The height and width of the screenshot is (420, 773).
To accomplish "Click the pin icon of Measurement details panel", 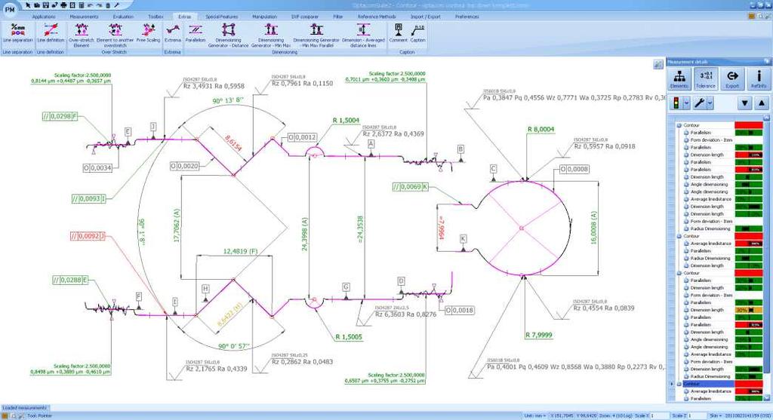I will (x=767, y=62).
